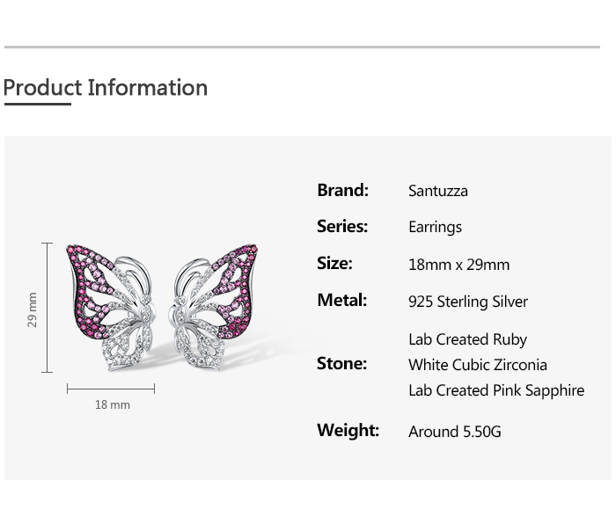616x524 pixels.
Task: Select the Lab Created Pink Sapphire text
Action: click(496, 390)
